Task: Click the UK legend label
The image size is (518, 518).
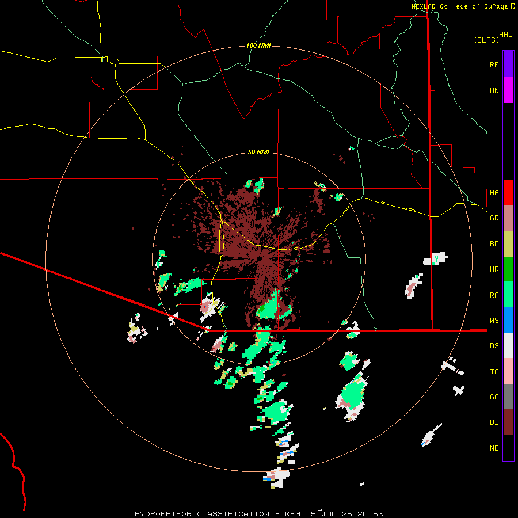Action: 494,90
